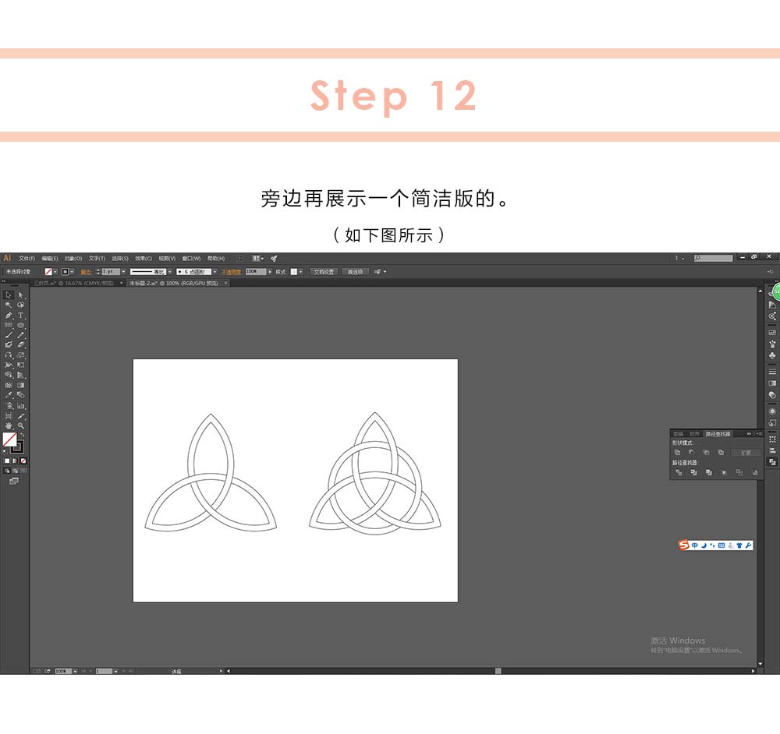Viewport: 780px width, 734px height.
Task: Open zoom level dropdown in status bar
Action: pyautogui.click(x=75, y=671)
